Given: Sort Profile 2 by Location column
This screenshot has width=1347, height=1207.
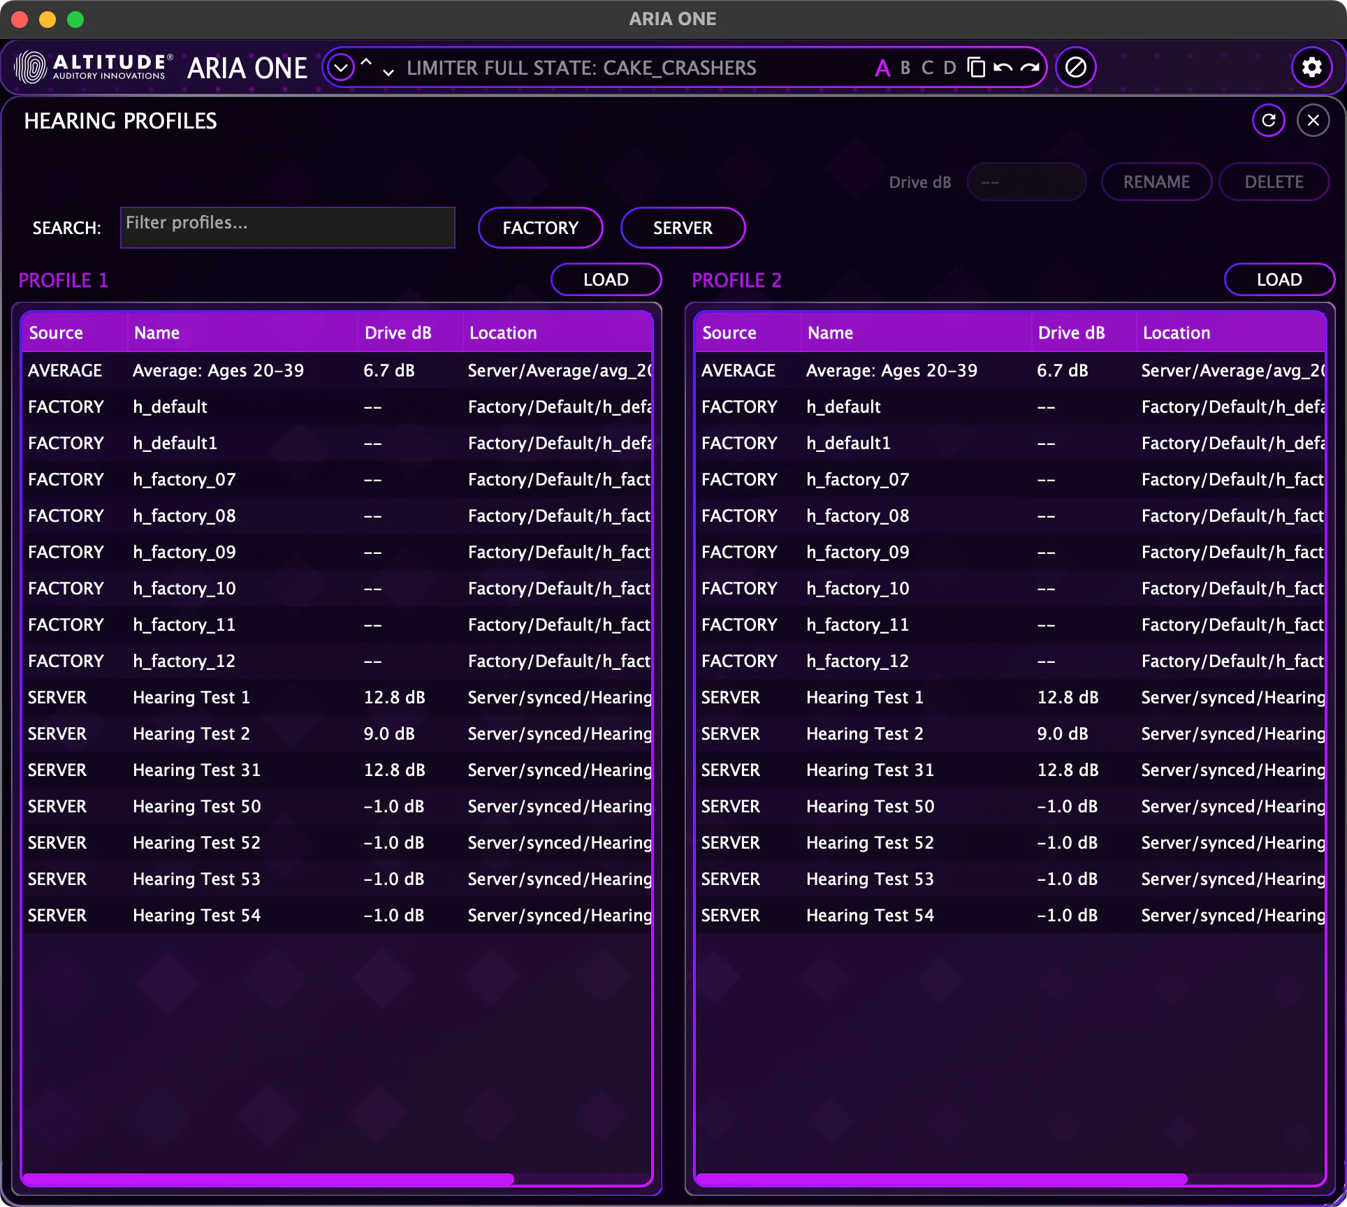Looking at the screenshot, I should [x=1231, y=332].
